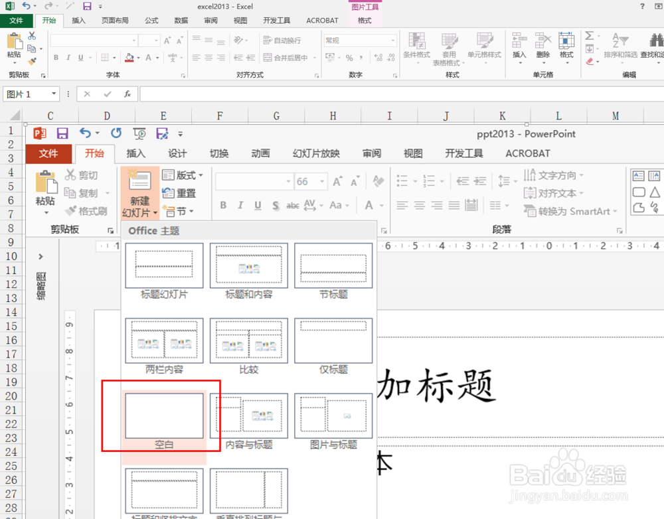Toggle PowerPoint center text alignment
The image size is (664, 519).
pos(419,205)
